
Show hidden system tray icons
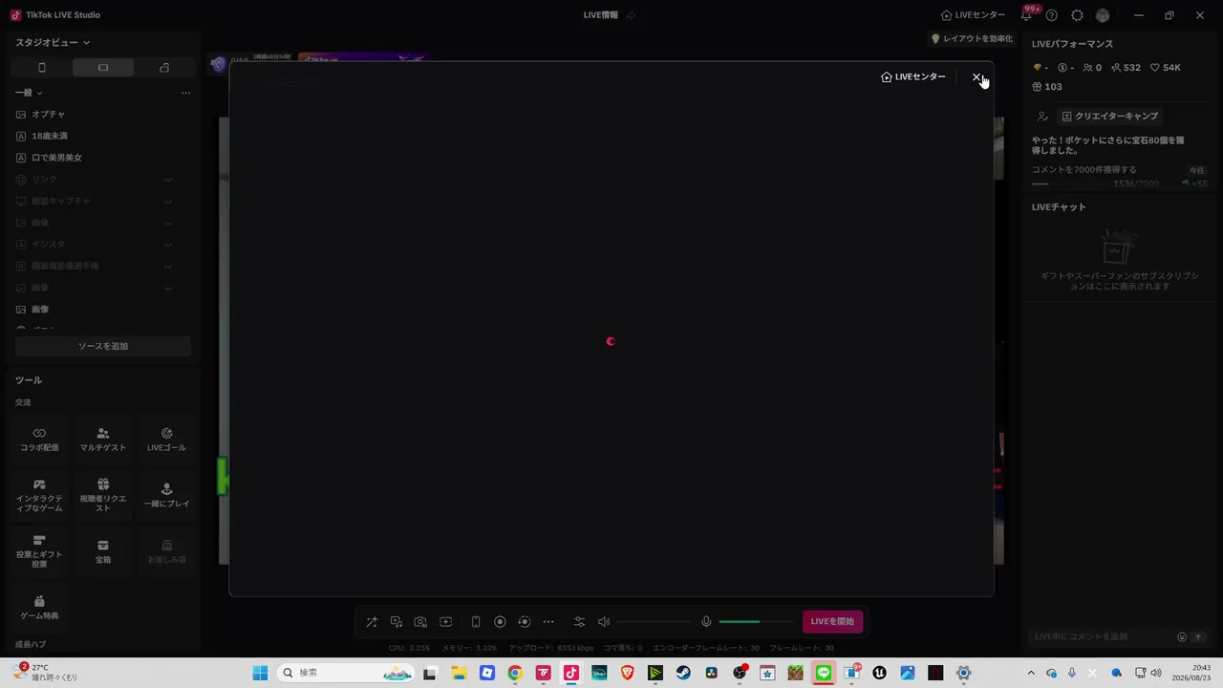pyautogui.click(x=1030, y=673)
